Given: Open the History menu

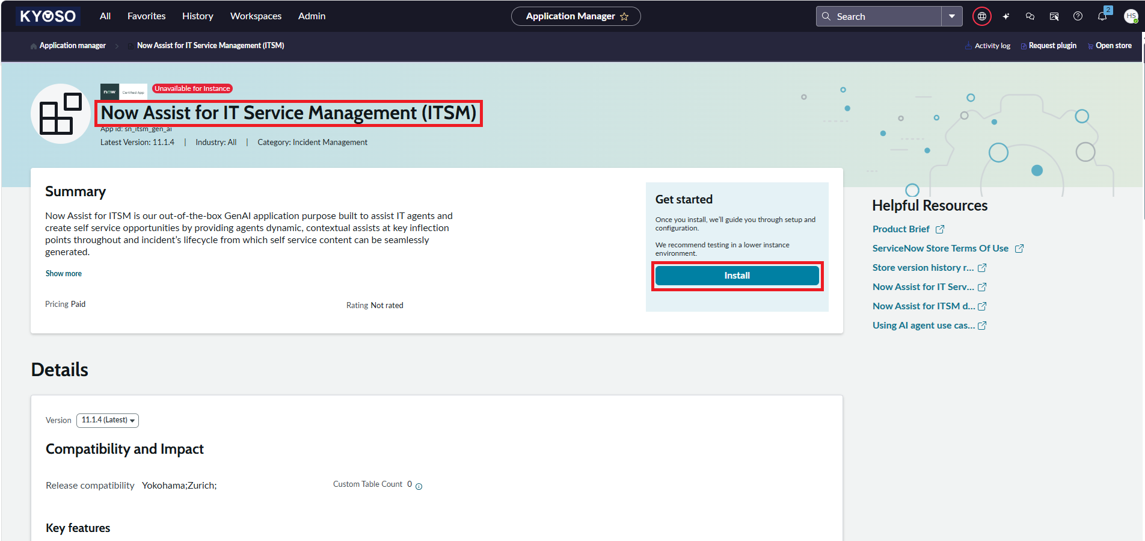Looking at the screenshot, I should pyautogui.click(x=198, y=16).
